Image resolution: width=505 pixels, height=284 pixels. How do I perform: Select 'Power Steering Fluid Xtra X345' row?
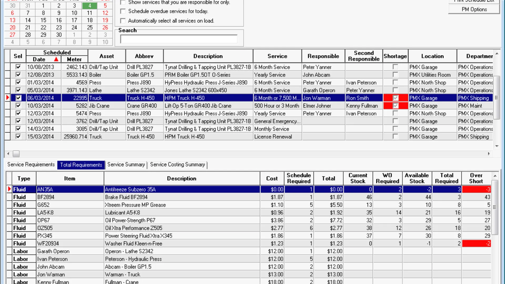point(182,236)
